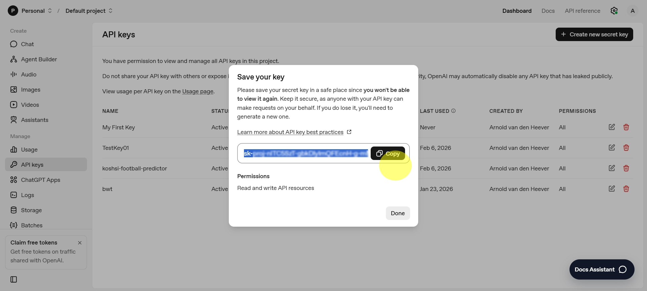Expand the Default project switcher
This screenshot has height=291, width=647.
[x=89, y=11]
